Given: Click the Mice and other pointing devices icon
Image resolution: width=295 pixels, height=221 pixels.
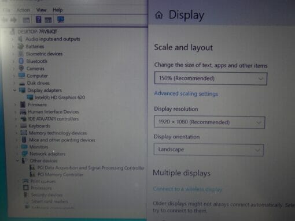Looking at the screenshot, I should tap(24, 140).
